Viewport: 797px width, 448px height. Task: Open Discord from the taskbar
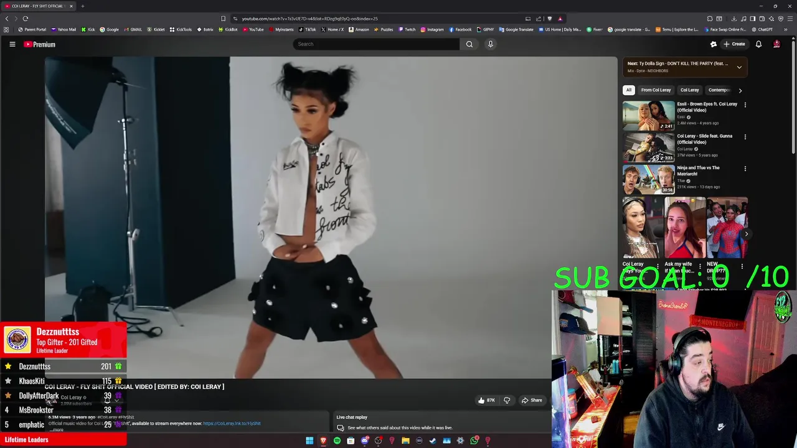364,441
